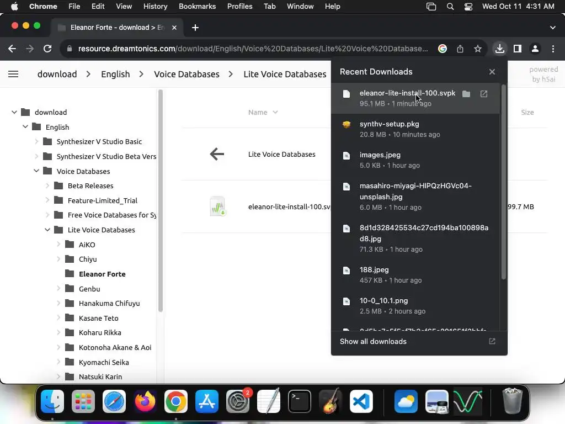Click the Chrome Downloads toolbar icon

(x=500, y=49)
